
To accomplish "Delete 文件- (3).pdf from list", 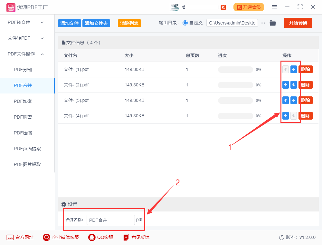I will 306,100.
